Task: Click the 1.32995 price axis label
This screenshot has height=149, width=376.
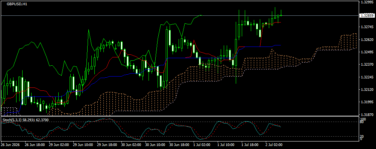Action: pos(367,2)
